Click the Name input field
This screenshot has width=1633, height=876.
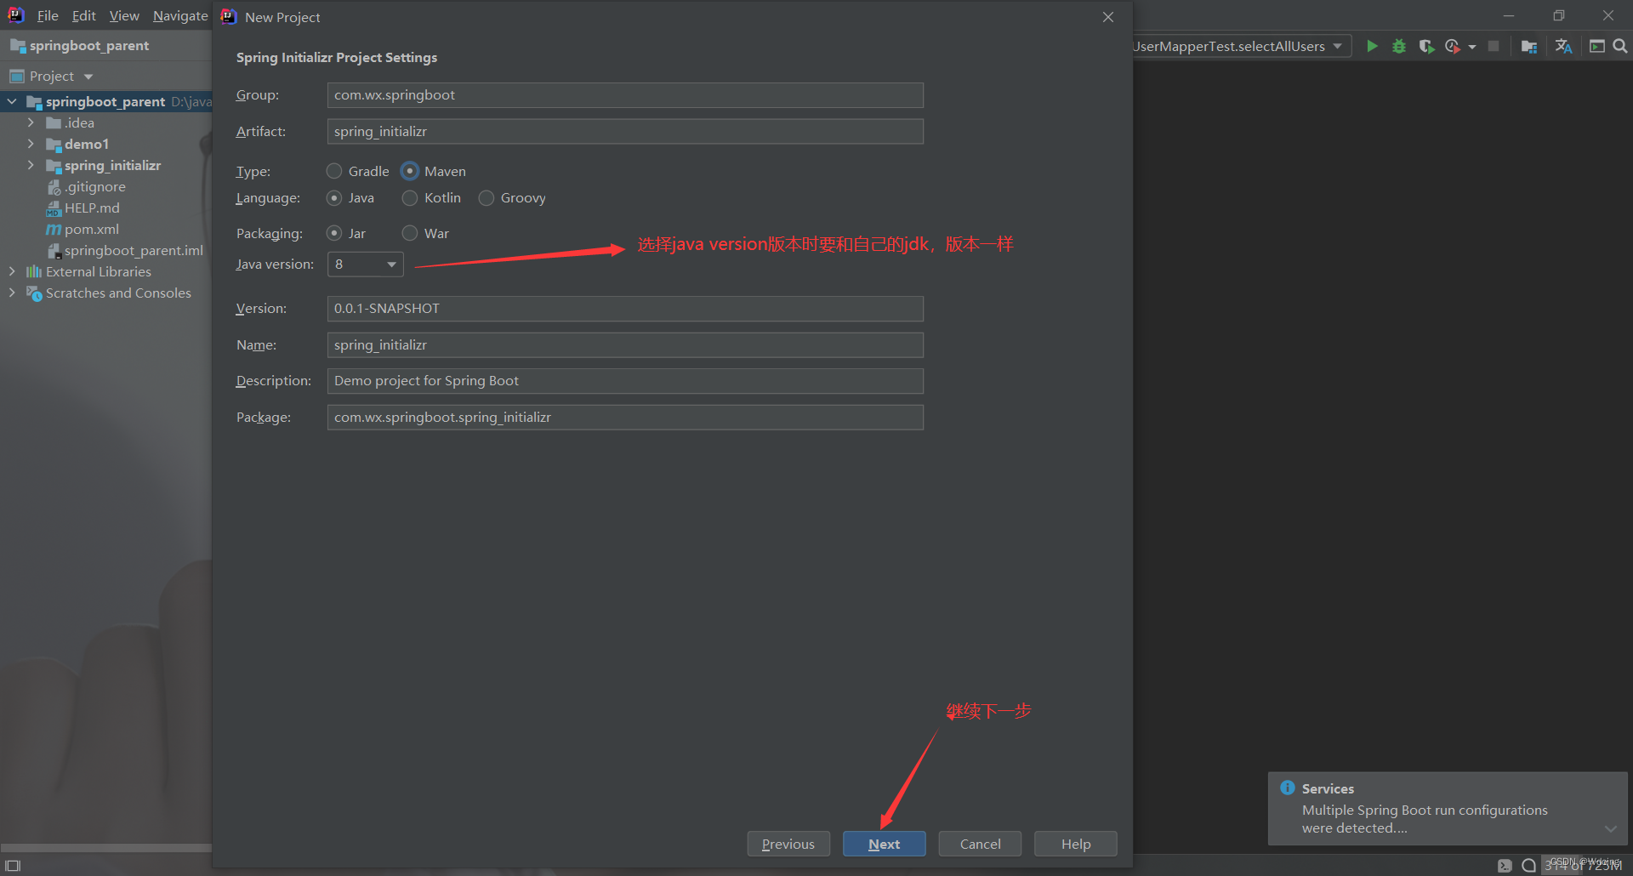tap(625, 345)
